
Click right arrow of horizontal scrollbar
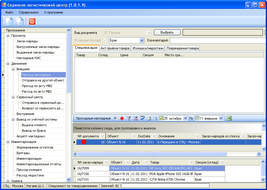(259, 154)
